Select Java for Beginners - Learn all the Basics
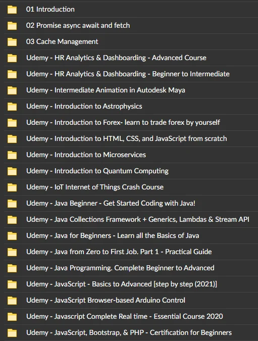This screenshot has width=258, height=341. point(113,235)
